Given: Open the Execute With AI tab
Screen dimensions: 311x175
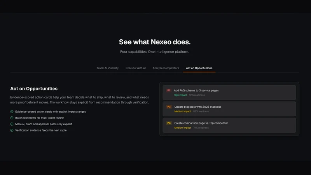Looking at the screenshot, I should pyautogui.click(x=135, y=68).
